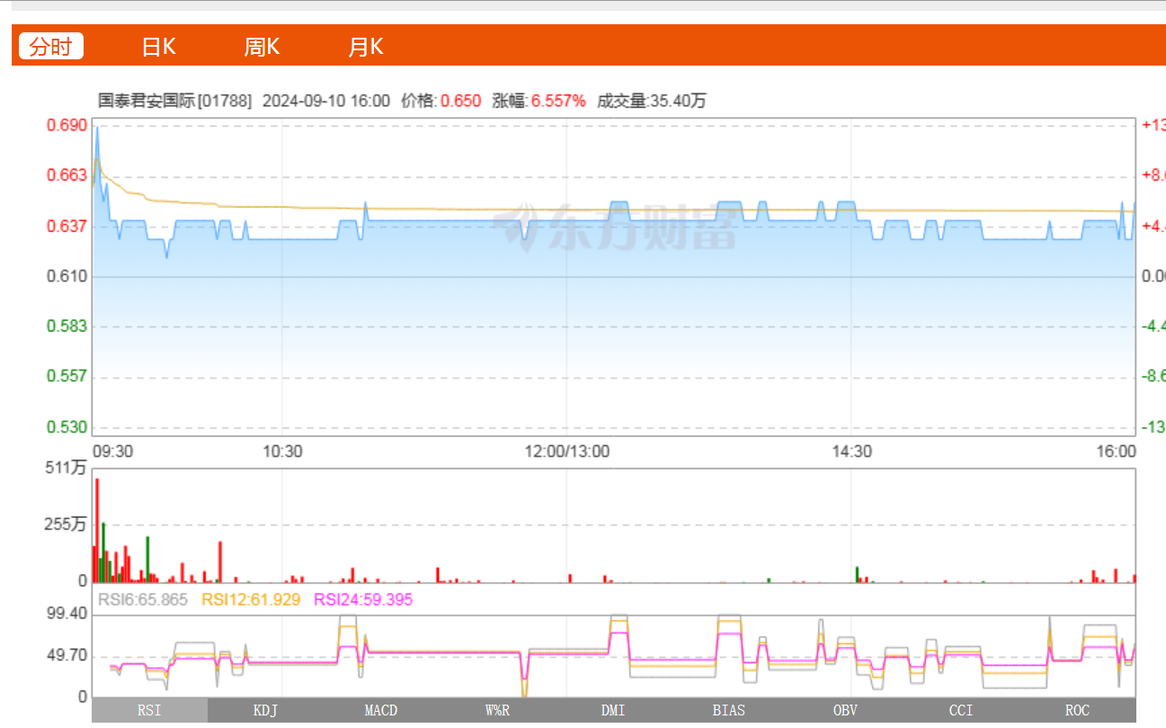
Task: Open the ROC indicator tab
Action: (1077, 710)
